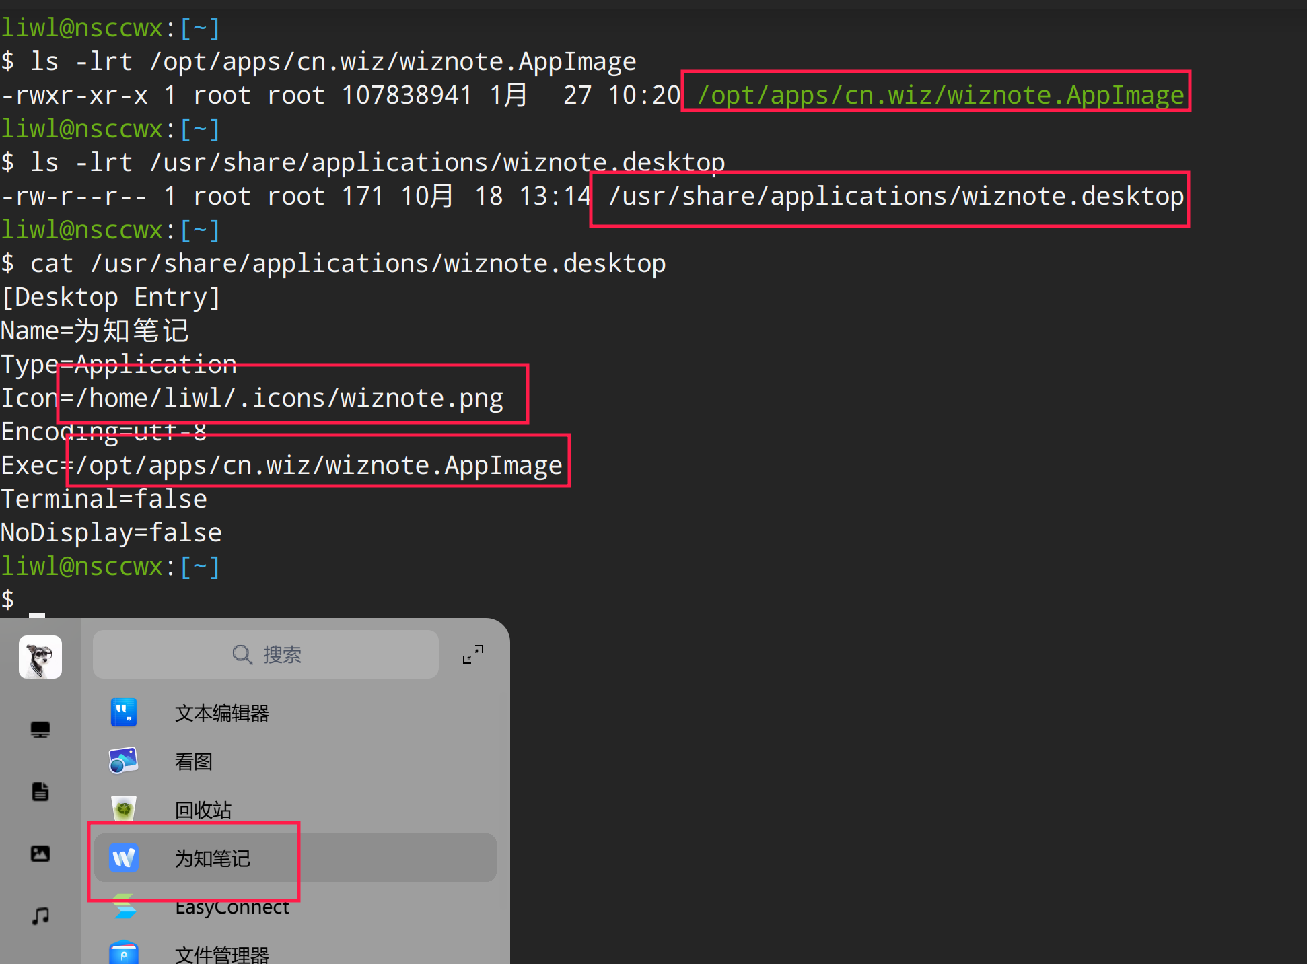1307x964 pixels.
Task: Switch launcher to fullscreen mode
Action: click(472, 654)
